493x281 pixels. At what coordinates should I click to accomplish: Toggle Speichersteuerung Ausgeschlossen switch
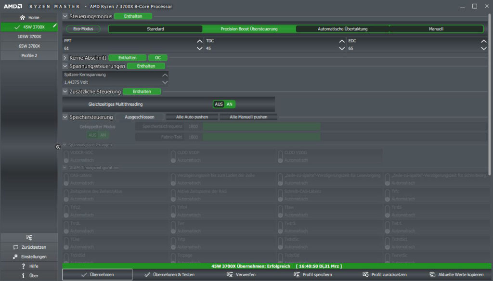click(x=139, y=117)
